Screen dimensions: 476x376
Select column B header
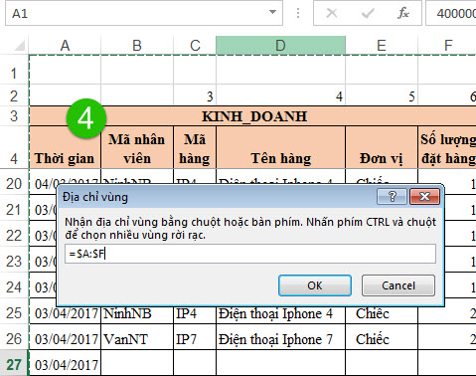pyautogui.click(x=137, y=45)
